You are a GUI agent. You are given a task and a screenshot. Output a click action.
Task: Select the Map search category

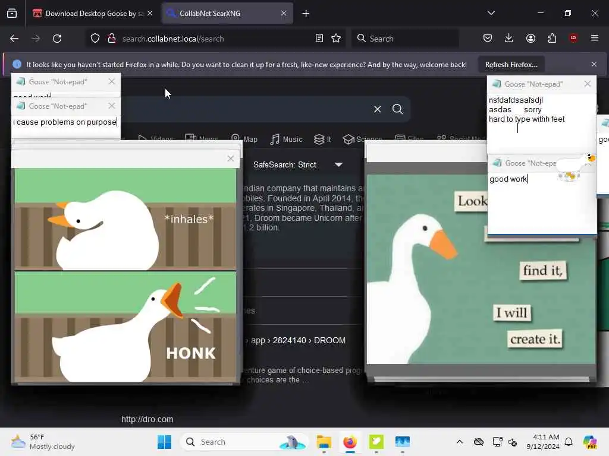(244, 139)
